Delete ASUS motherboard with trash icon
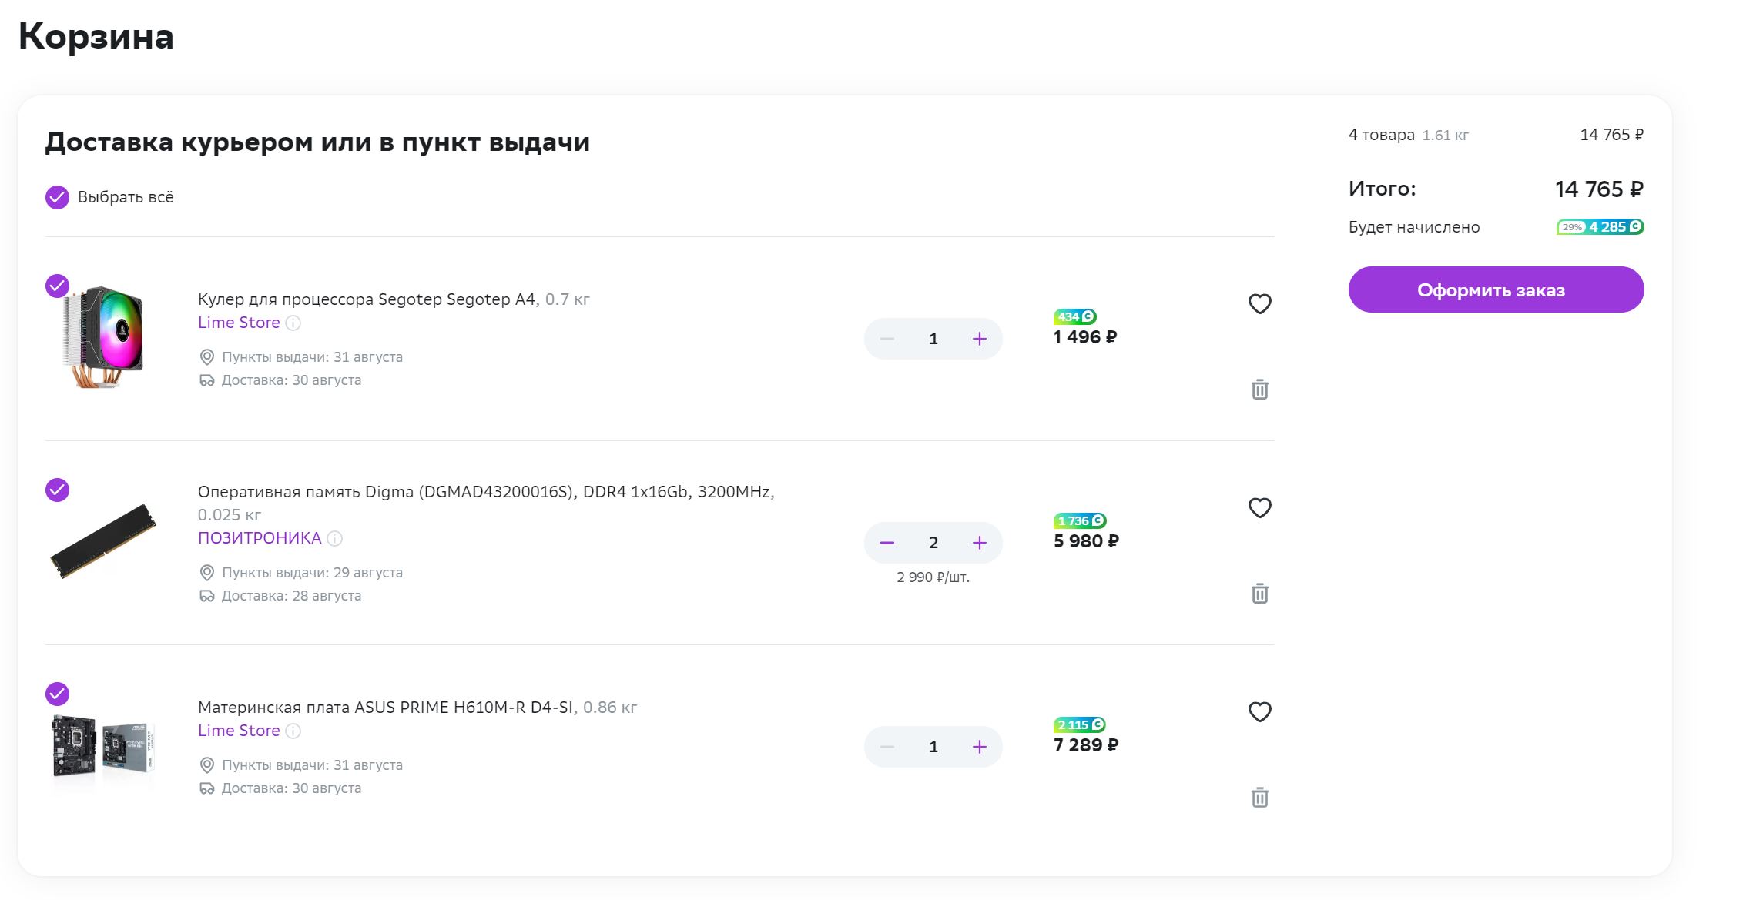 coord(1259,798)
